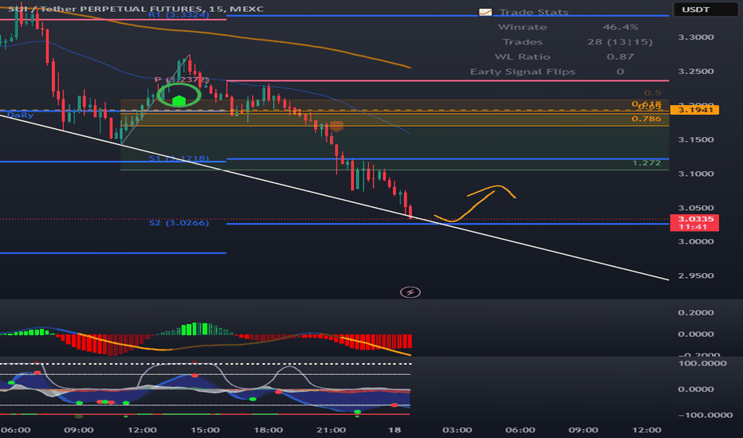
Task: Select the R1 (3.3324) pivot label
Action: click(179, 14)
